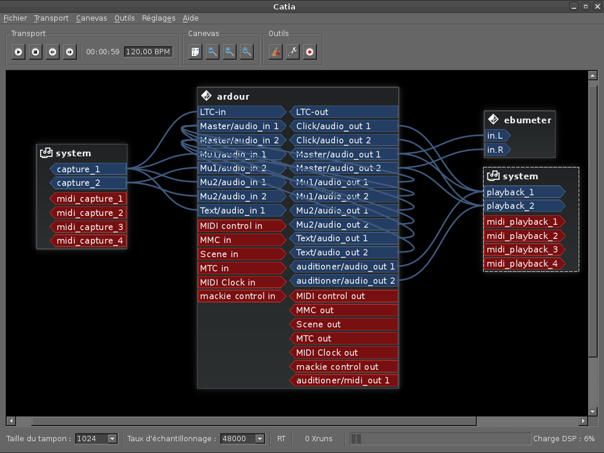Select the capture_2 port
Viewport: 604px width, 453px height.
(x=88, y=183)
